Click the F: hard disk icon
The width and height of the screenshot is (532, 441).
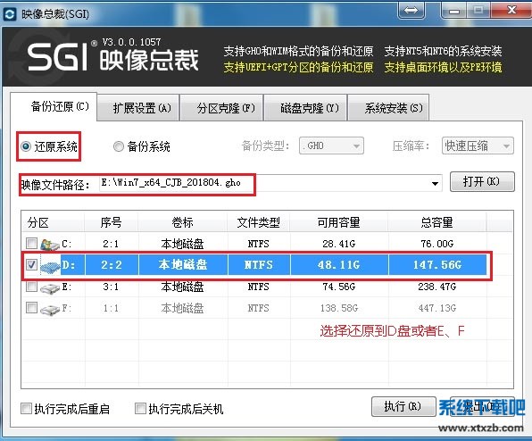tap(50, 309)
